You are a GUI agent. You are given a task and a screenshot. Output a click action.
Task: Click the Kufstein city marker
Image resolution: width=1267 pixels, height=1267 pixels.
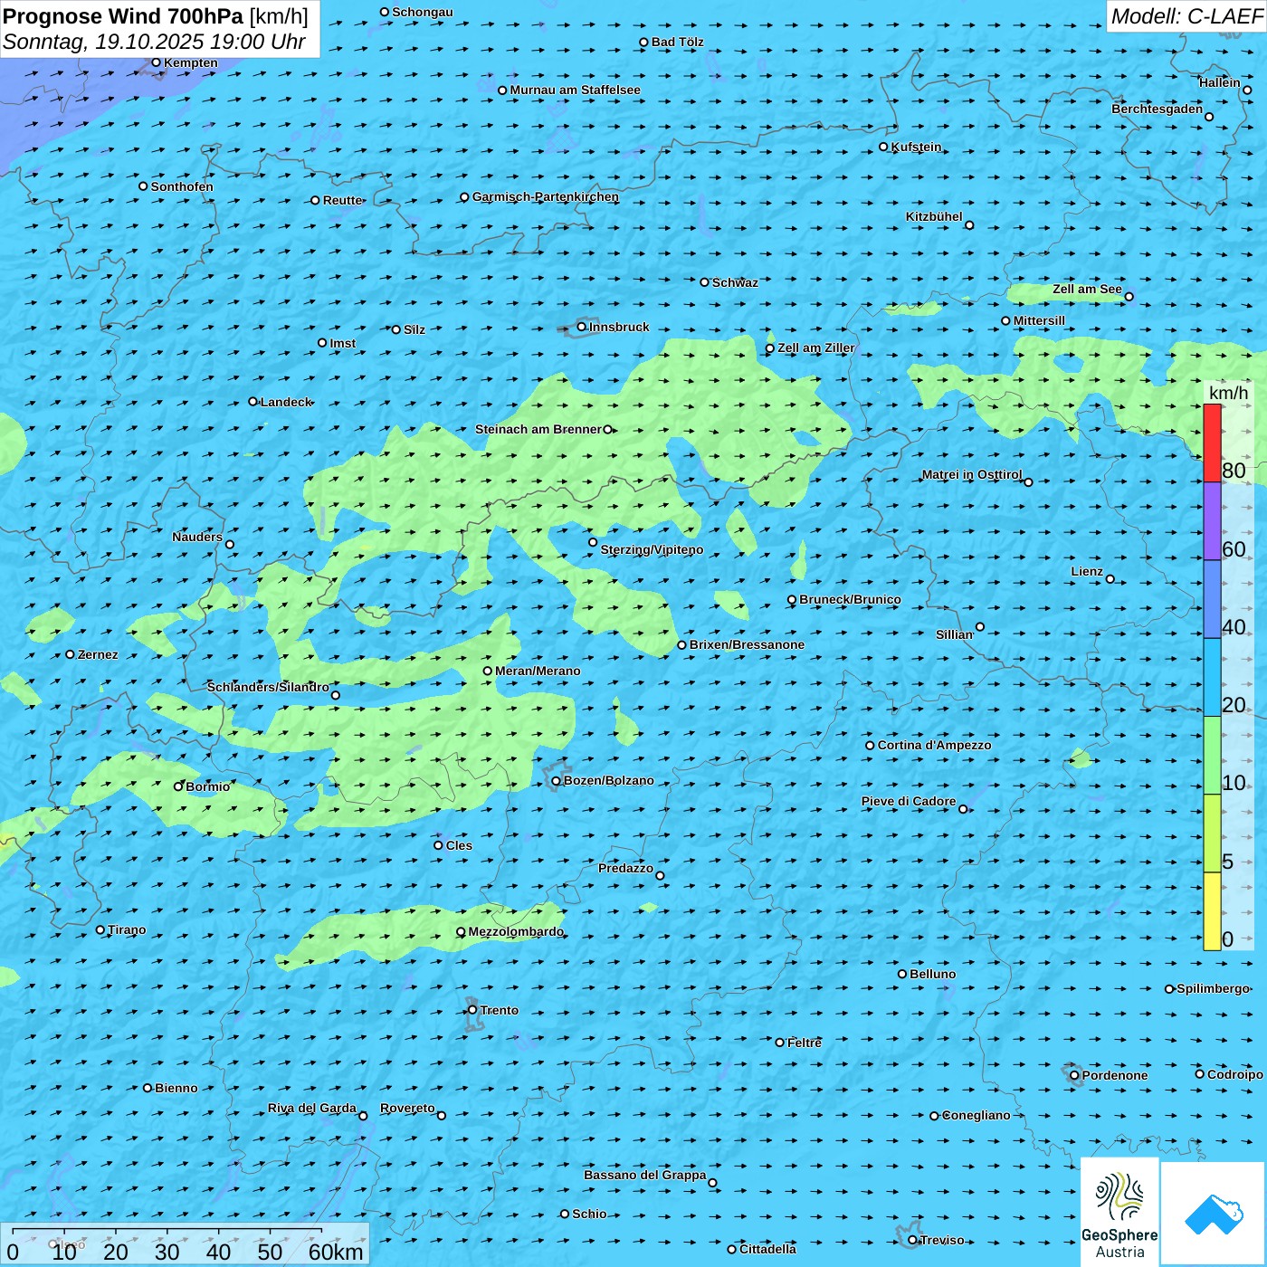(x=884, y=147)
